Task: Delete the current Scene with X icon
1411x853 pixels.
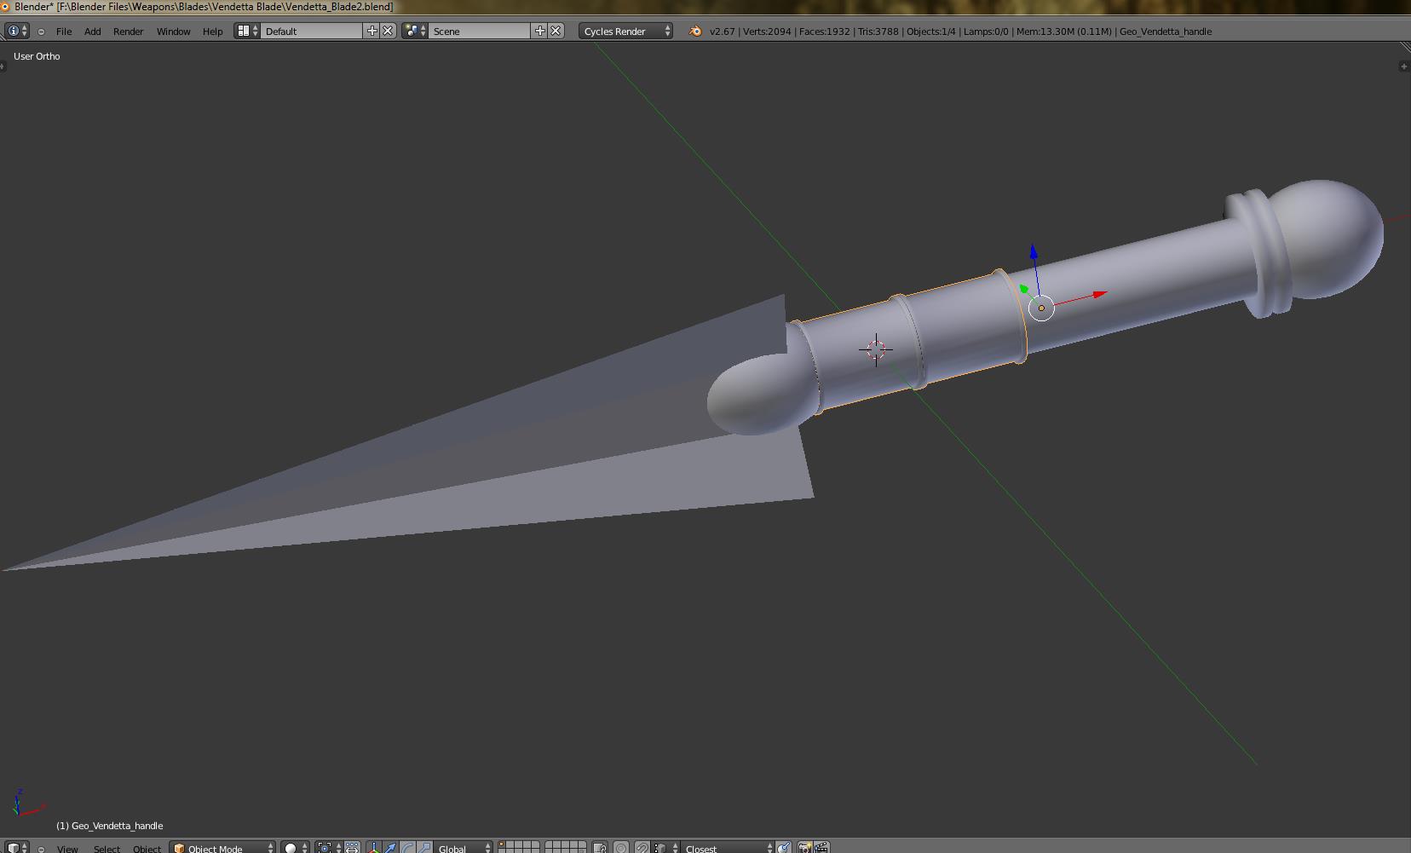Action: point(556,31)
